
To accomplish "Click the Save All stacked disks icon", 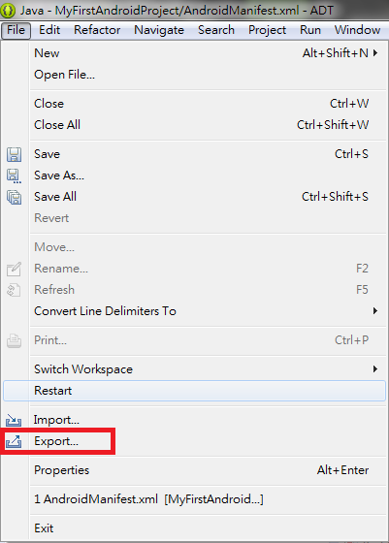I will (14, 198).
